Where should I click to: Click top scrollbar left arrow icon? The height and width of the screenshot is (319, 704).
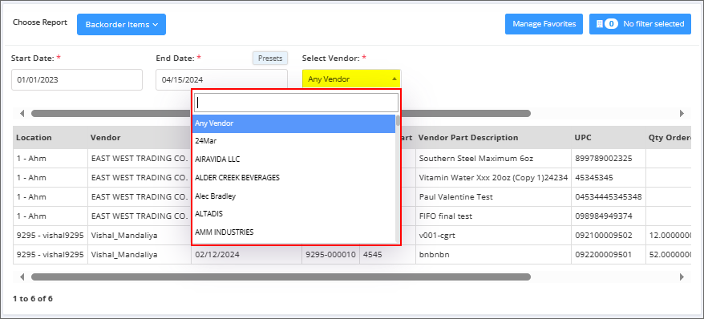22,114
